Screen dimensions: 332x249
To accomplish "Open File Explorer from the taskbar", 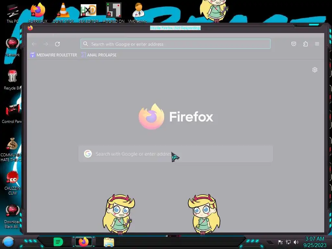I will pyautogui.click(x=109, y=242).
